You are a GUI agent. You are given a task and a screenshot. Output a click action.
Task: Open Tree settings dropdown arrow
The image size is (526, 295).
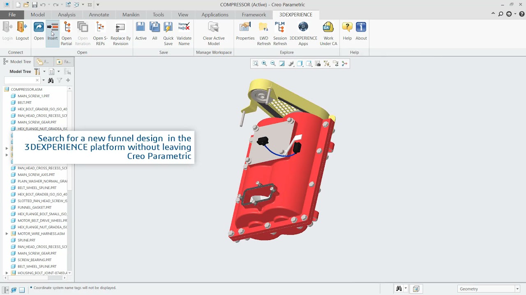44,71
